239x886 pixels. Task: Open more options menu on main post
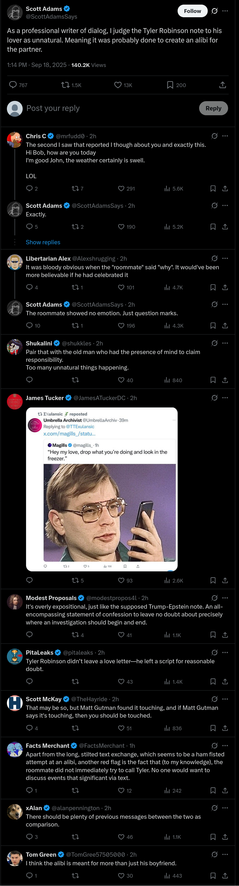click(x=225, y=11)
